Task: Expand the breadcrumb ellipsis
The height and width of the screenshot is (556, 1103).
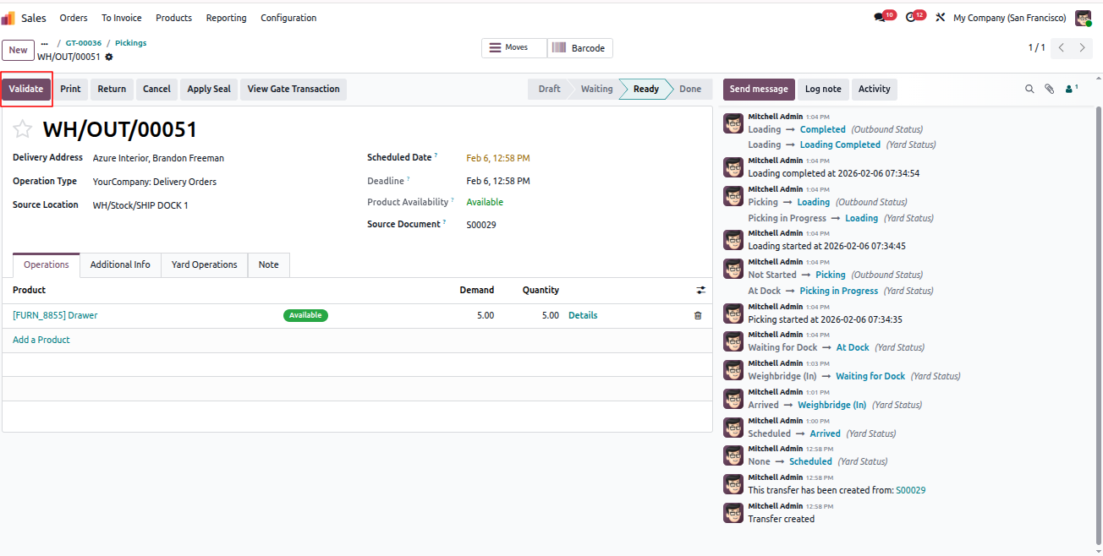Action: [45, 43]
